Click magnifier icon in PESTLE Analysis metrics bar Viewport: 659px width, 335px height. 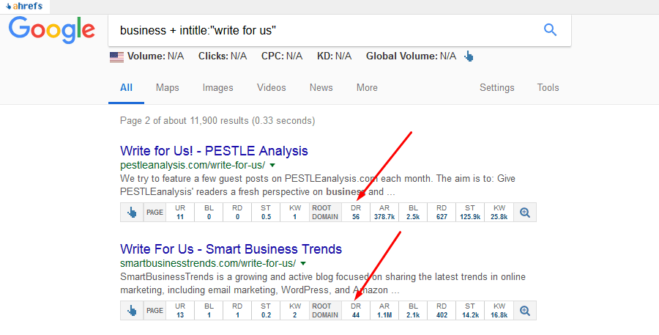pyautogui.click(x=524, y=213)
